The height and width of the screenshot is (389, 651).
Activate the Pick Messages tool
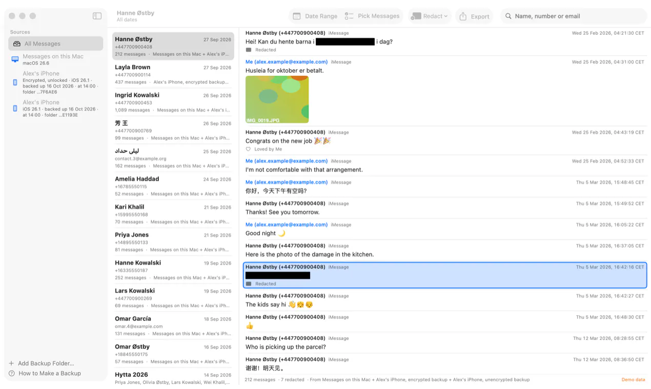coord(372,16)
